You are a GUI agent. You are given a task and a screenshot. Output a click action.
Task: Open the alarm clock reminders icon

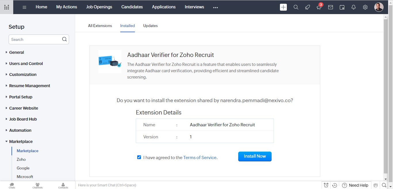[326, 185]
